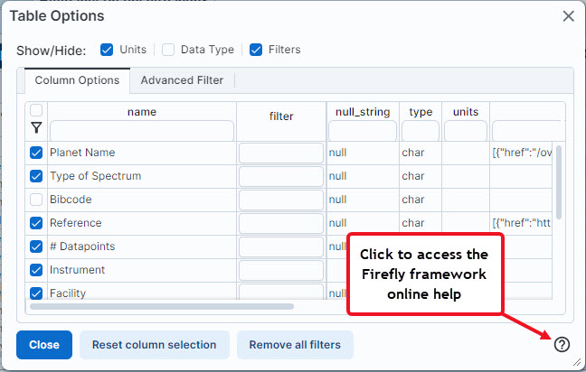The width and height of the screenshot is (586, 372).
Task: Check the Bibcode column checkbox
Action: click(x=36, y=200)
